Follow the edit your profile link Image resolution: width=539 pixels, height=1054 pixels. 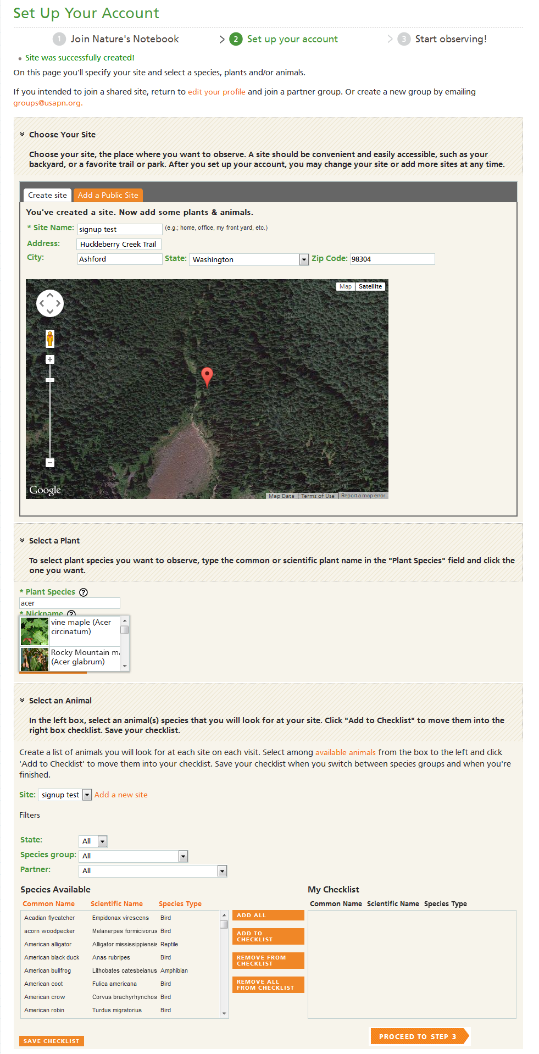(x=216, y=92)
